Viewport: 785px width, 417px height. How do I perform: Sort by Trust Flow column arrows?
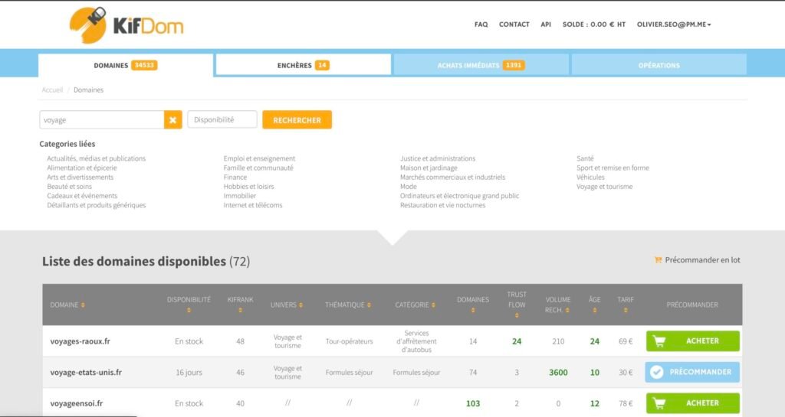click(517, 314)
